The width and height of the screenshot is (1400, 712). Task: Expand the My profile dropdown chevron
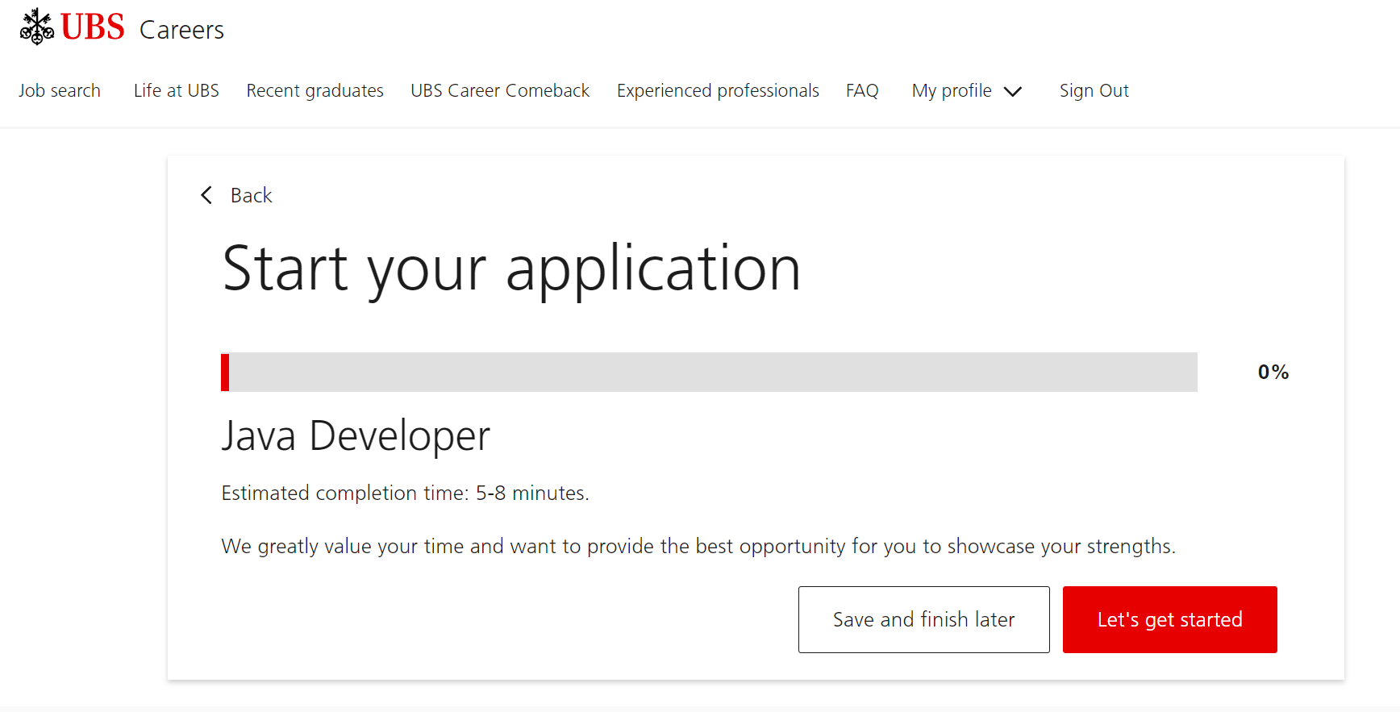click(1013, 92)
